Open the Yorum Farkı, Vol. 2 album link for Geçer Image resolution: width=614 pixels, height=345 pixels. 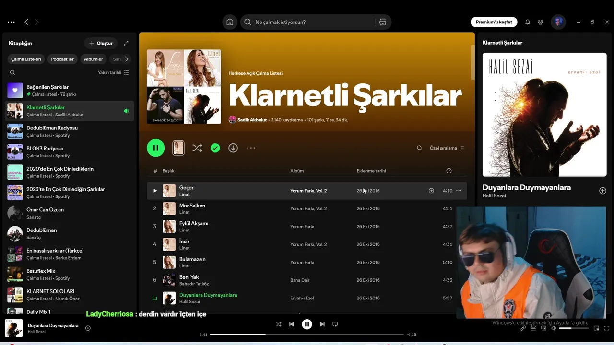pos(308,191)
